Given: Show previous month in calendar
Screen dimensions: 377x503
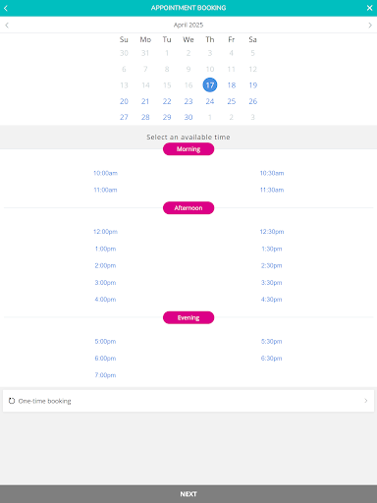Looking at the screenshot, I should 7,25.
